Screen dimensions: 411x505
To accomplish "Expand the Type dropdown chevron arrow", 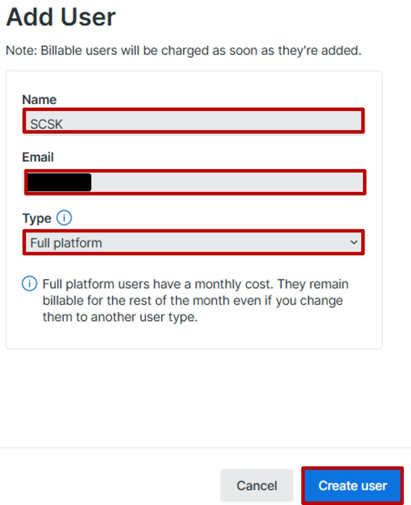I will coord(354,242).
